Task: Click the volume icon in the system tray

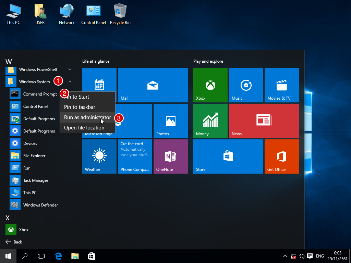Action: click(x=302, y=256)
